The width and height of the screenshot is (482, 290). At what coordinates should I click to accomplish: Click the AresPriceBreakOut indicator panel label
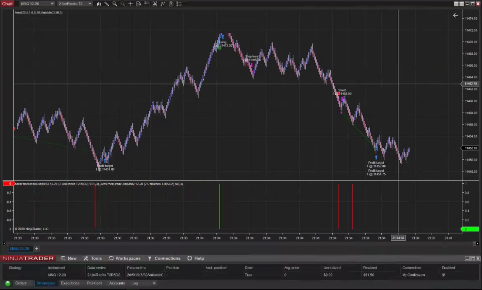click(99, 184)
